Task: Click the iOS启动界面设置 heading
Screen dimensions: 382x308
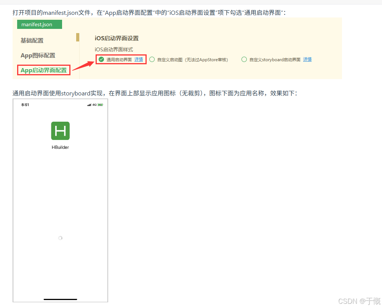Action: point(117,38)
